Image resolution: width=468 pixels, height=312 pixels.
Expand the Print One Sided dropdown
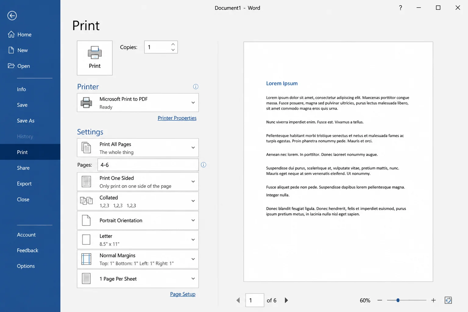tap(138, 182)
